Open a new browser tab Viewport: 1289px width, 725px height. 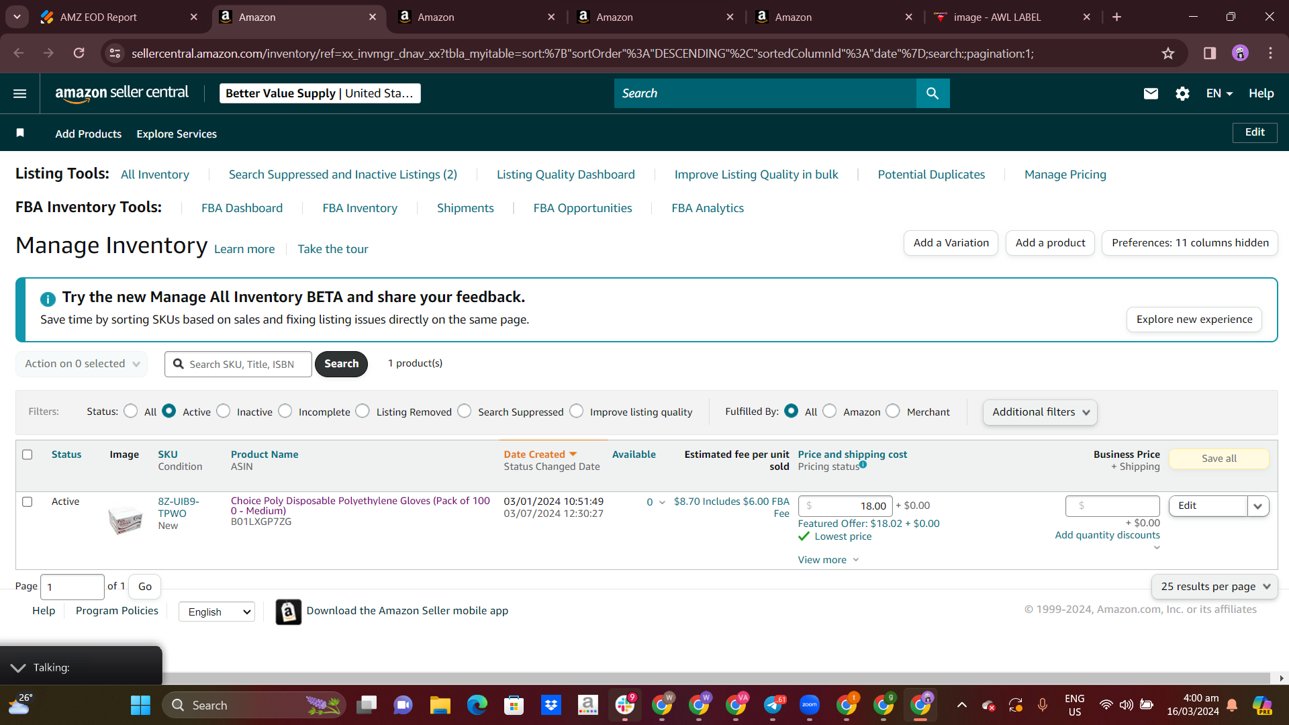(1116, 17)
